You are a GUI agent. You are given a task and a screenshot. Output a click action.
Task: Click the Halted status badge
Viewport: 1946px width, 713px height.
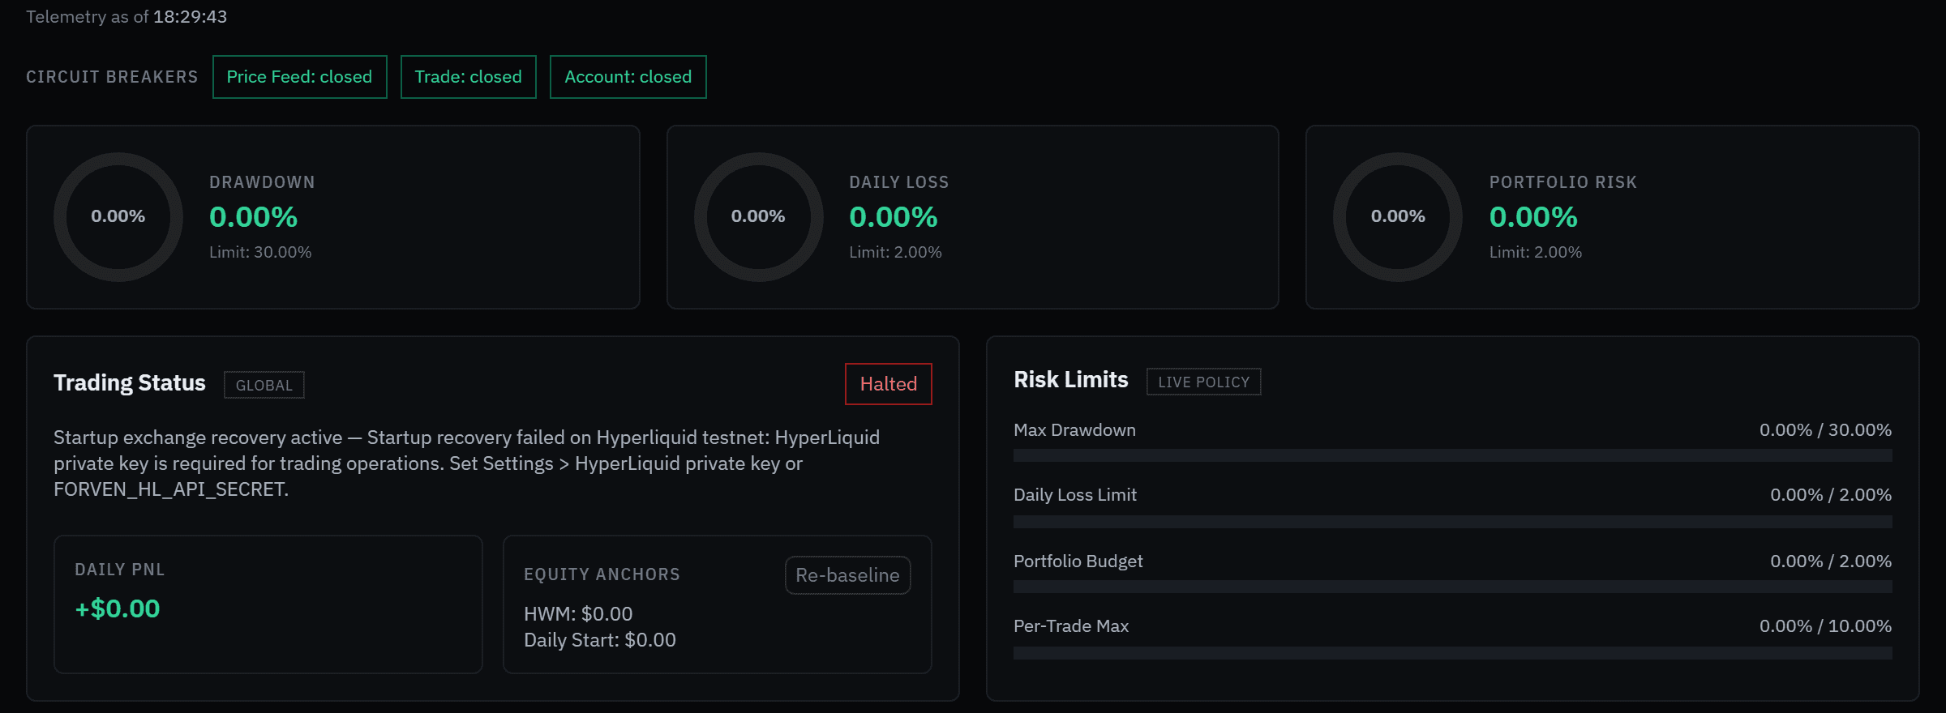(888, 384)
